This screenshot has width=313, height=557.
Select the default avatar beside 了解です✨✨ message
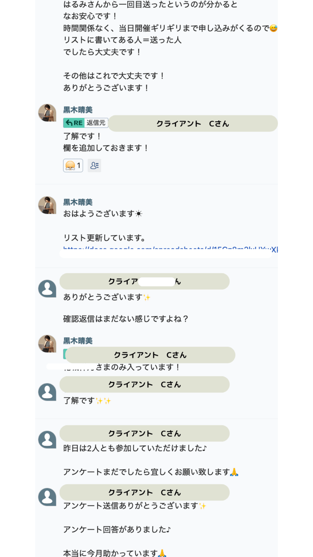point(47,392)
